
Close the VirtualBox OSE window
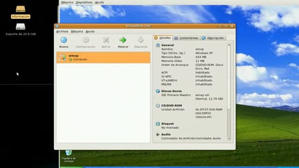coord(232,26)
